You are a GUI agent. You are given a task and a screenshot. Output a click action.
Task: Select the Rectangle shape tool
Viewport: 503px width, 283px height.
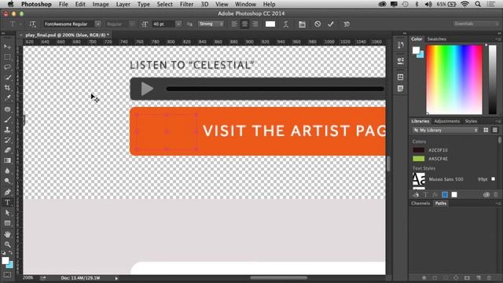pos(7,223)
